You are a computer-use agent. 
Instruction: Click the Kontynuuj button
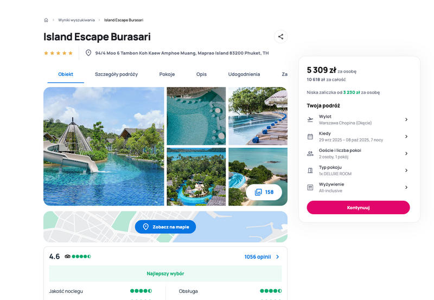tap(358, 208)
